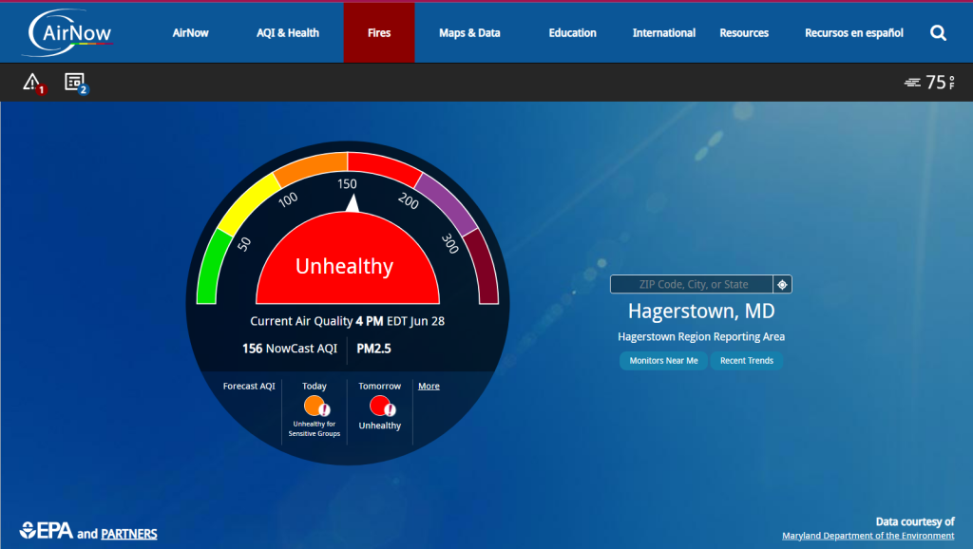973x549 pixels.
Task: Click the Monitors Near Me button
Action: 663,361
